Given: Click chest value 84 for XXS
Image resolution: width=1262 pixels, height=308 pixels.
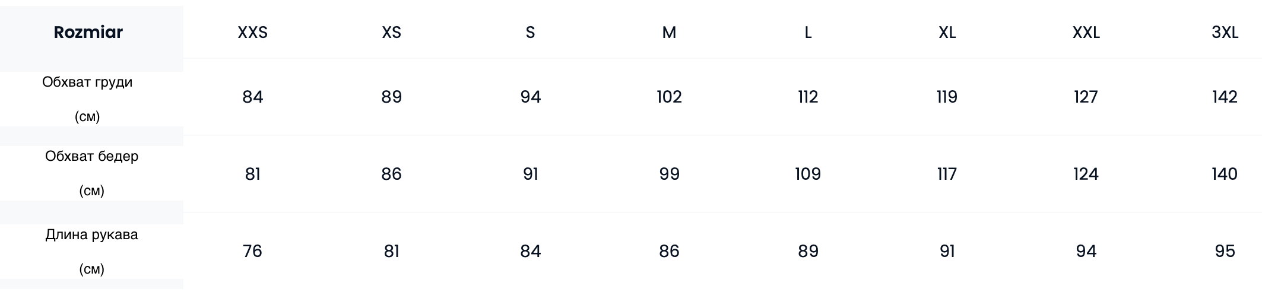Looking at the screenshot, I should click(253, 97).
